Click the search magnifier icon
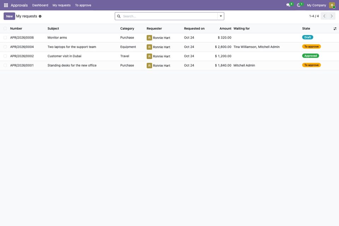The width and height of the screenshot is (339, 226). point(119,16)
